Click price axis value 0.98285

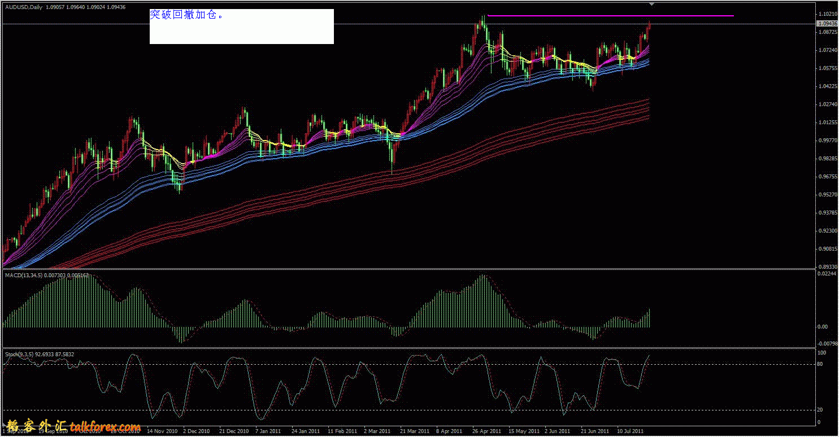pos(827,159)
